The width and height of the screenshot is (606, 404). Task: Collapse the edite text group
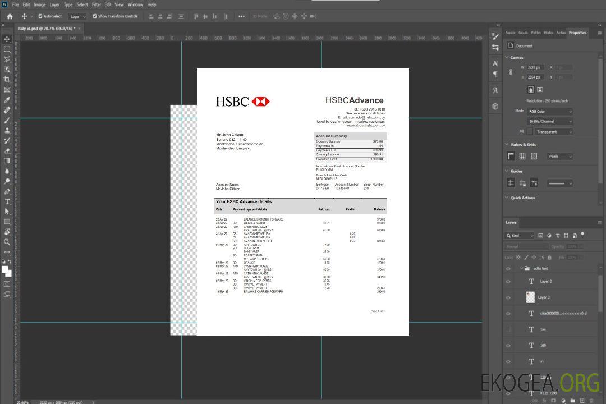pyautogui.click(x=521, y=268)
